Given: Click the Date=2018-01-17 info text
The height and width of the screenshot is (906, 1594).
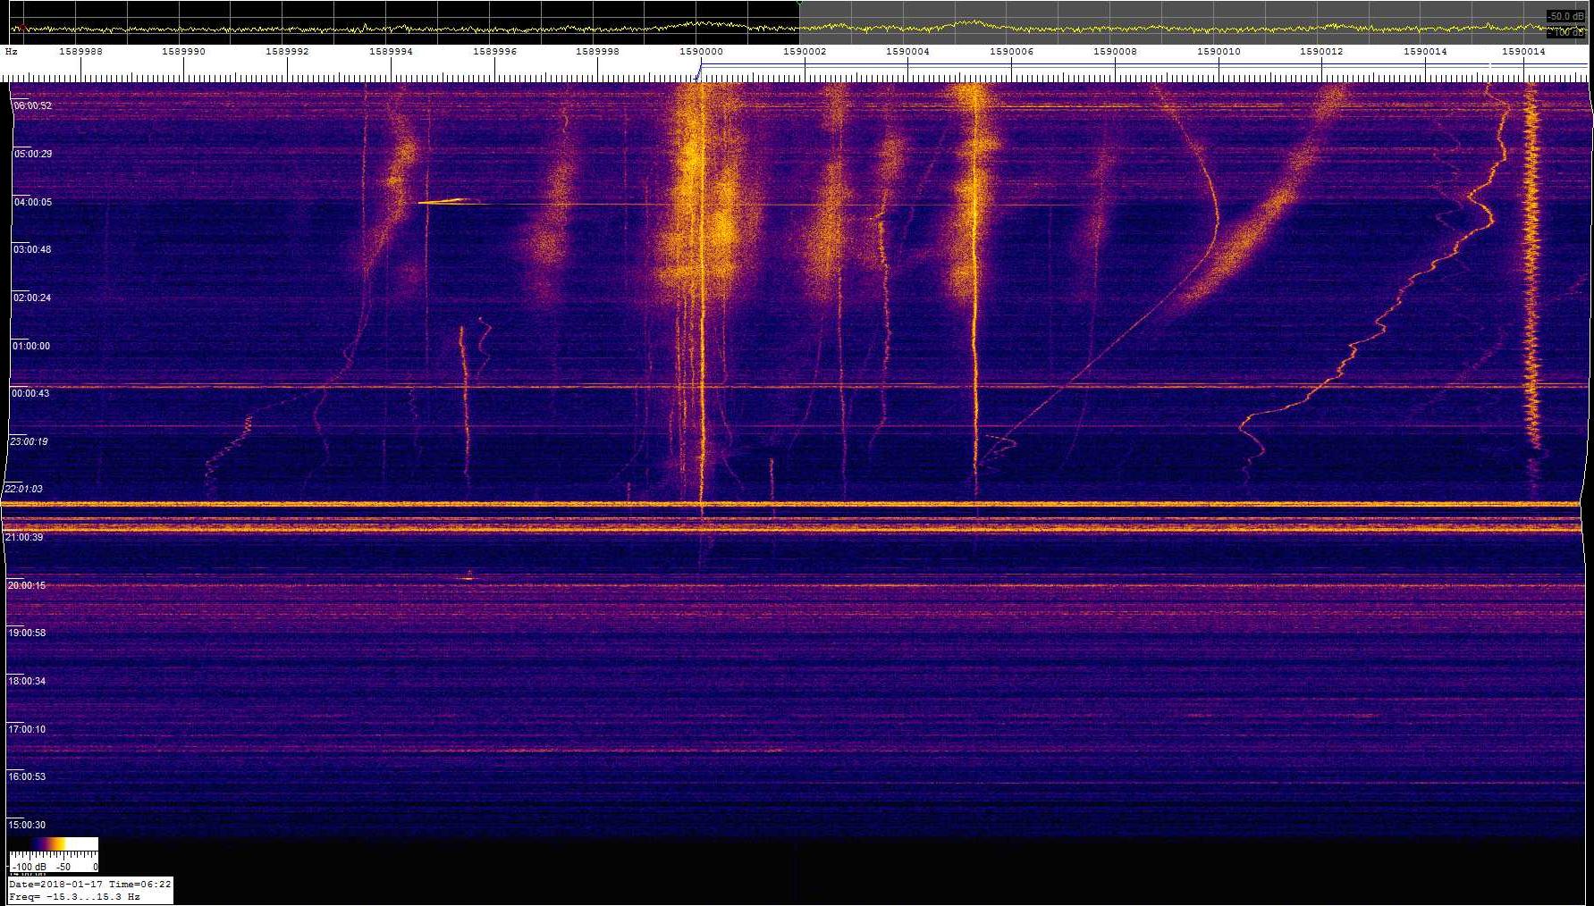Looking at the screenshot, I should 56,884.
